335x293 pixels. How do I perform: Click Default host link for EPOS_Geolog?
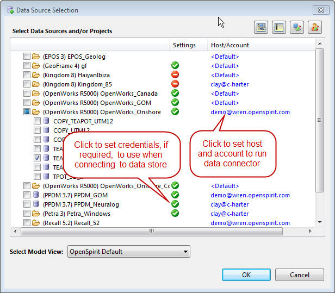(x=225, y=57)
